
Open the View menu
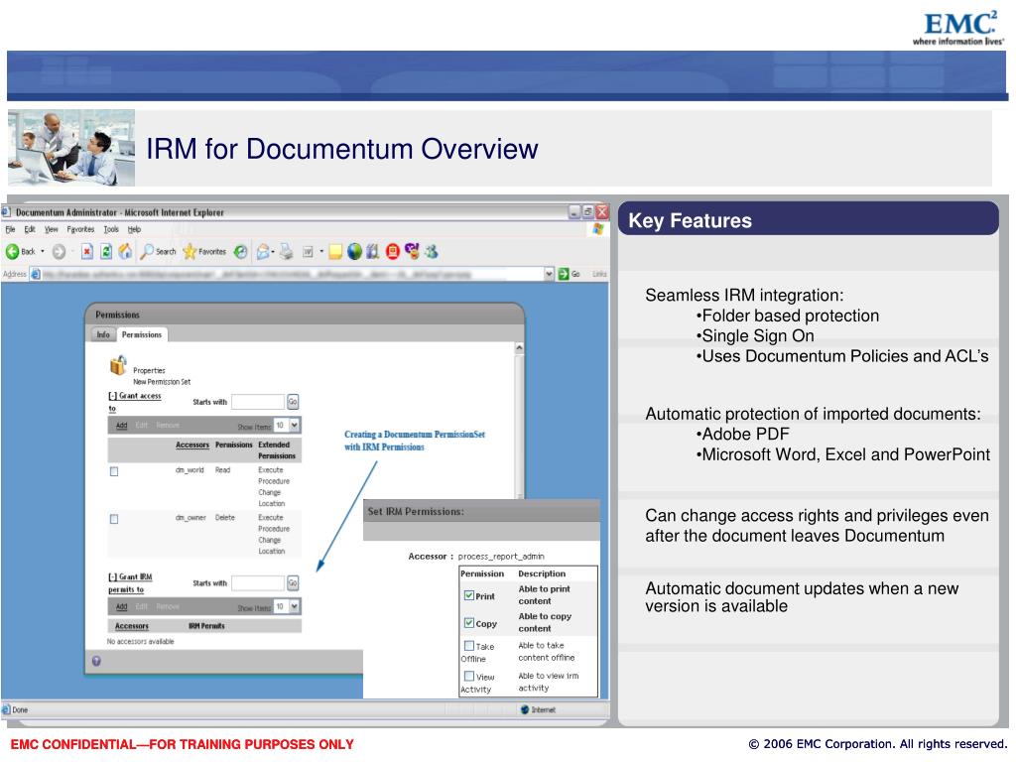52,229
